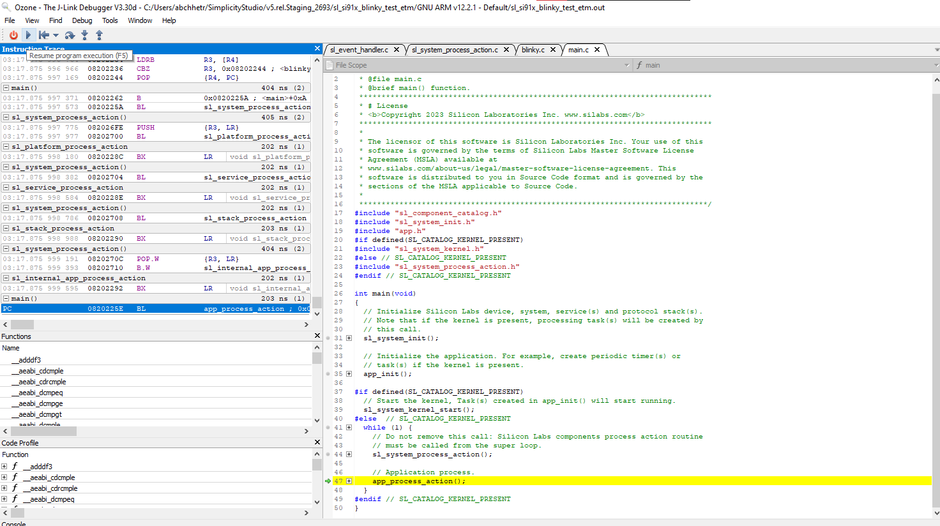This screenshot has height=526, width=940.
Task: Open the File Scope dropdown
Action: tap(626, 64)
